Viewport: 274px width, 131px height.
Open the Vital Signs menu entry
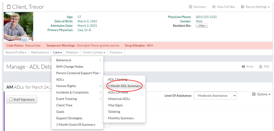(x=115, y=105)
